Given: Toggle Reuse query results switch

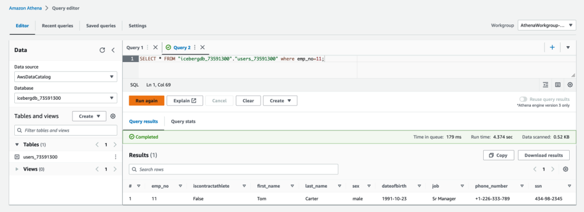Looking at the screenshot, I should point(524,99).
